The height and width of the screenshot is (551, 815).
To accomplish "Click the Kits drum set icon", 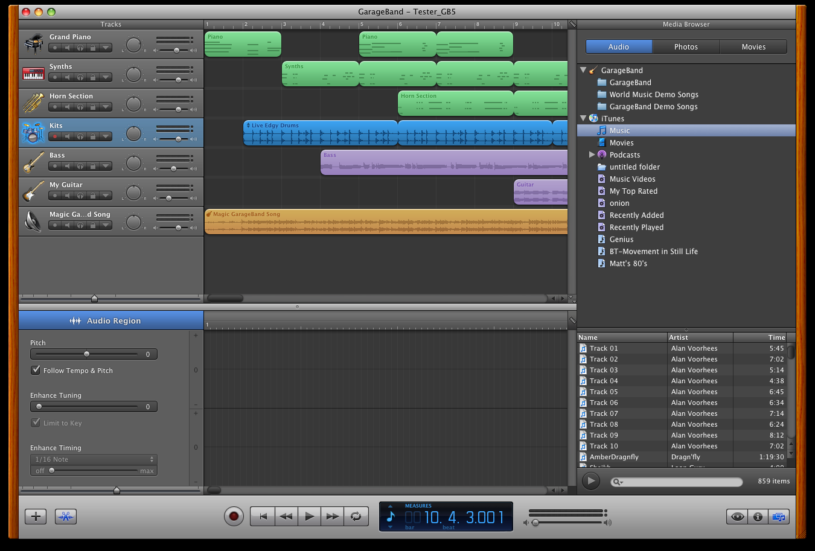I will [x=33, y=133].
